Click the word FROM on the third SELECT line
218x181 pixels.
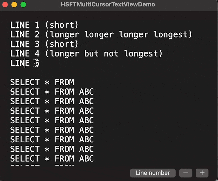(x=64, y=101)
